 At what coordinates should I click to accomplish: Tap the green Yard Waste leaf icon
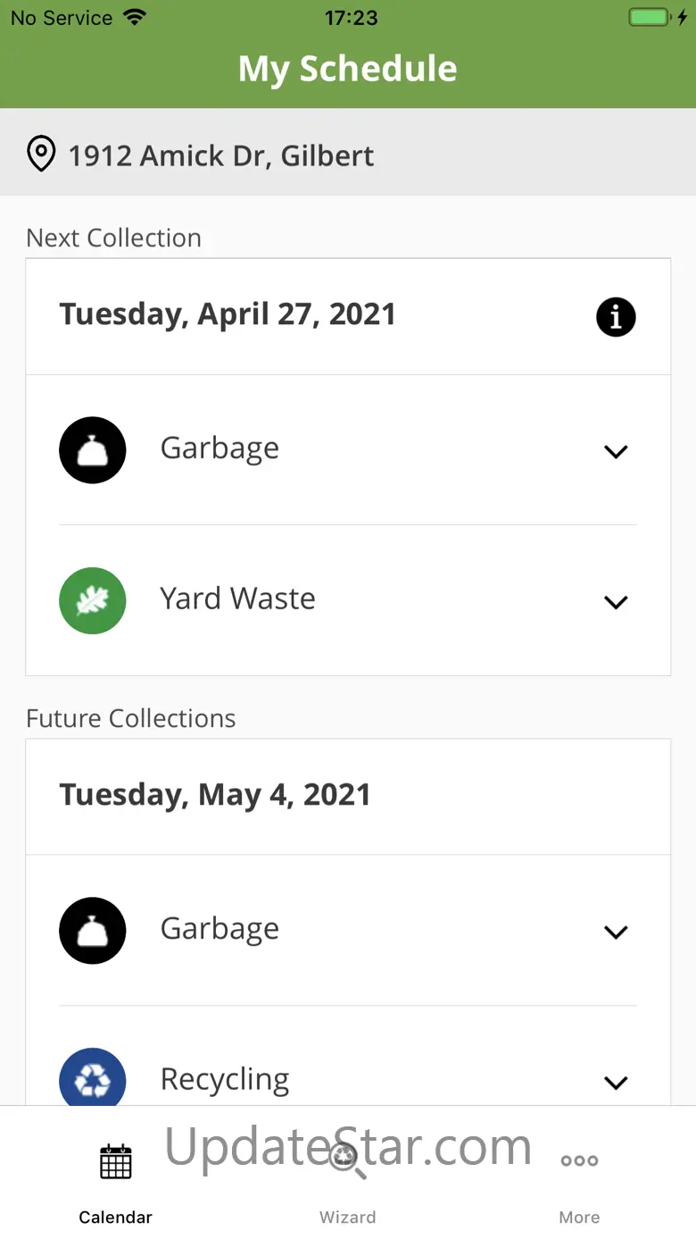tap(93, 600)
